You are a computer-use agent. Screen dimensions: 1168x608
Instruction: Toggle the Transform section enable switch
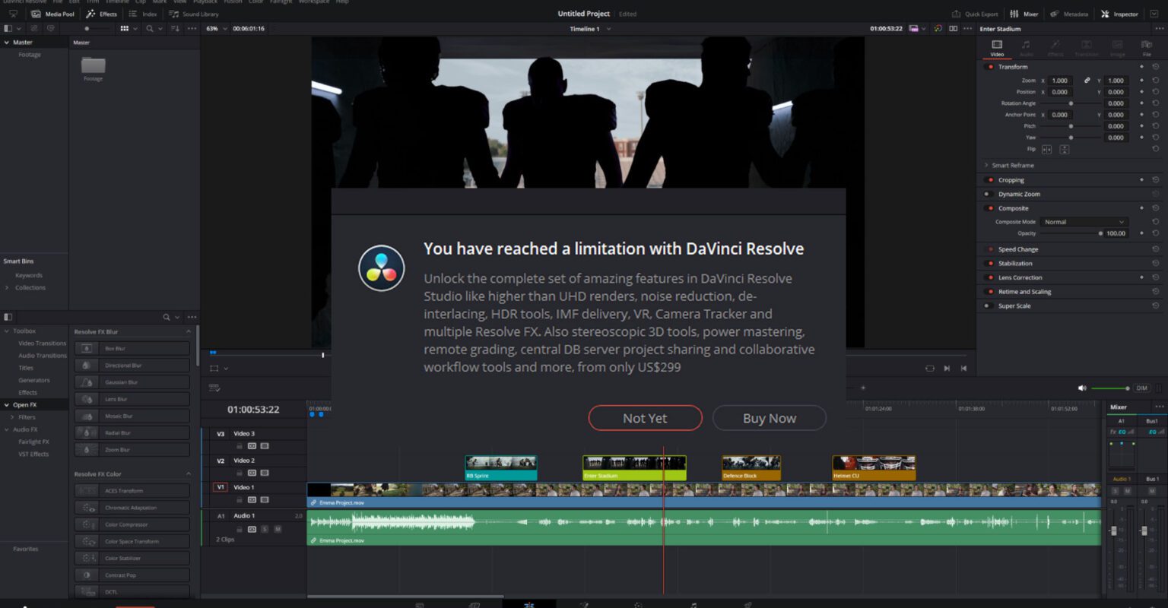pyautogui.click(x=989, y=67)
